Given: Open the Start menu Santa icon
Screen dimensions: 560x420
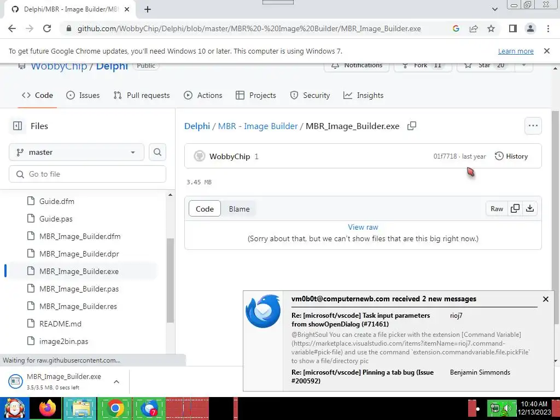Looking at the screenshot, I should (15, 409).
